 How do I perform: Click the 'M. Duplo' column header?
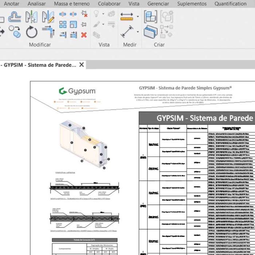click(x=110, y=249)
